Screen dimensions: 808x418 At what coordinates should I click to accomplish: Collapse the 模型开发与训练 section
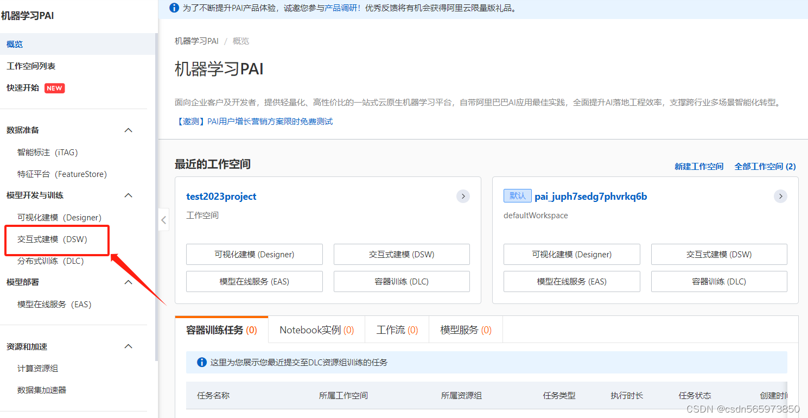coord(129,195)
